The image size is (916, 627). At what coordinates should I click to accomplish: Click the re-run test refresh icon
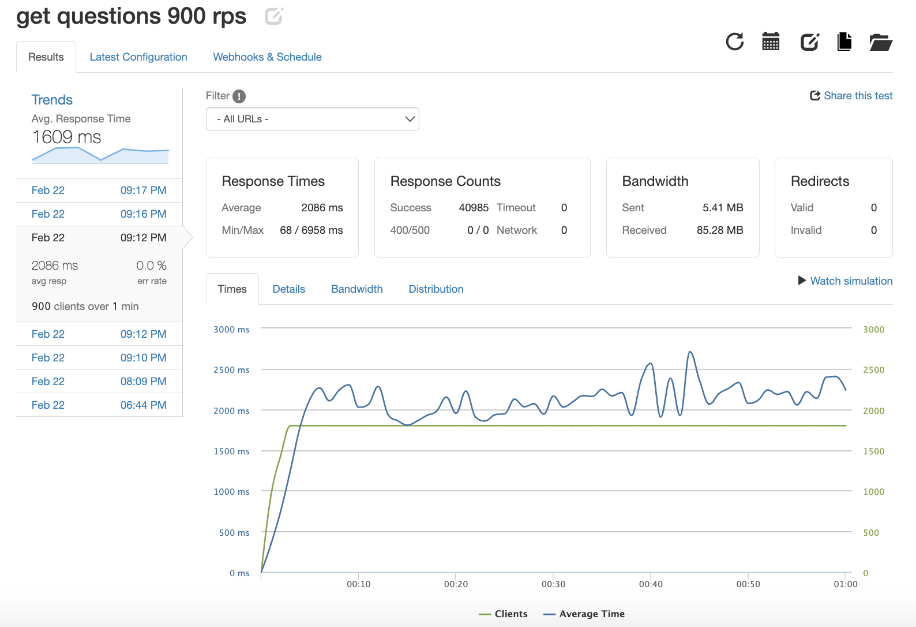(x=735, y=42)
